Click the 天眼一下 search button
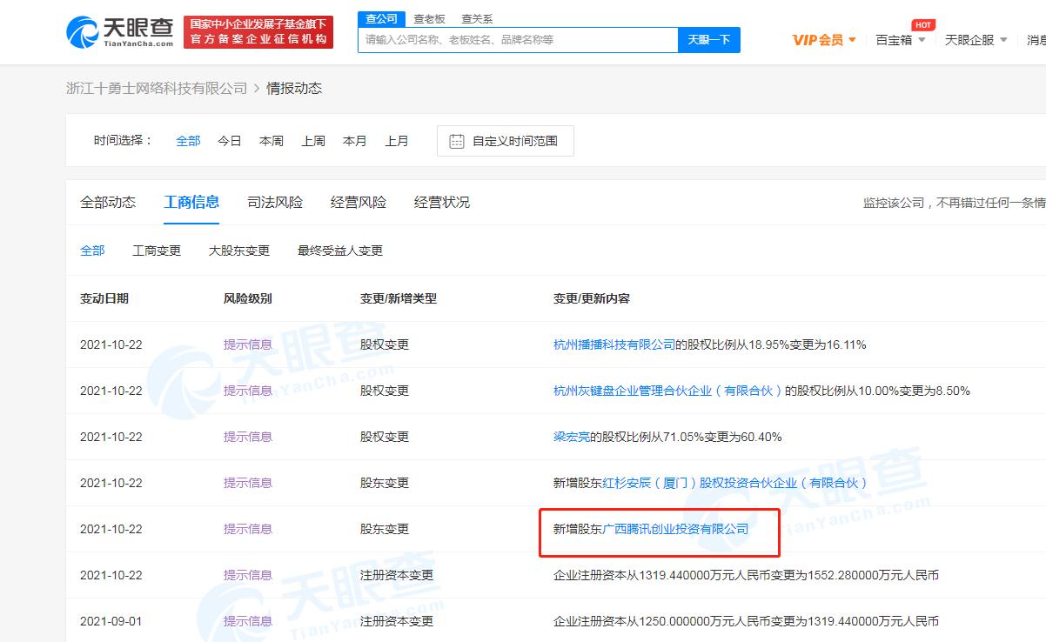The width and height of the screenshot is (1046, 642). point(709,40)
